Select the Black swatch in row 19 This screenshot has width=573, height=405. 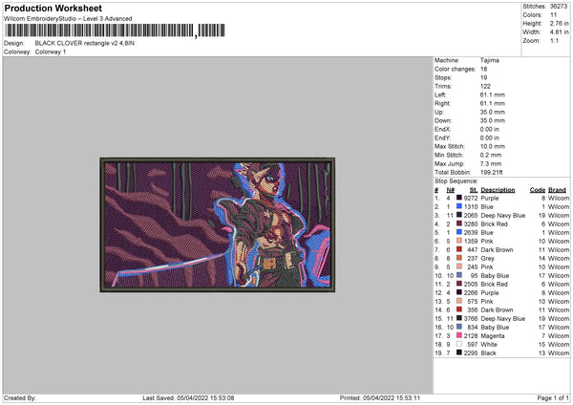[x=459, y=352]
